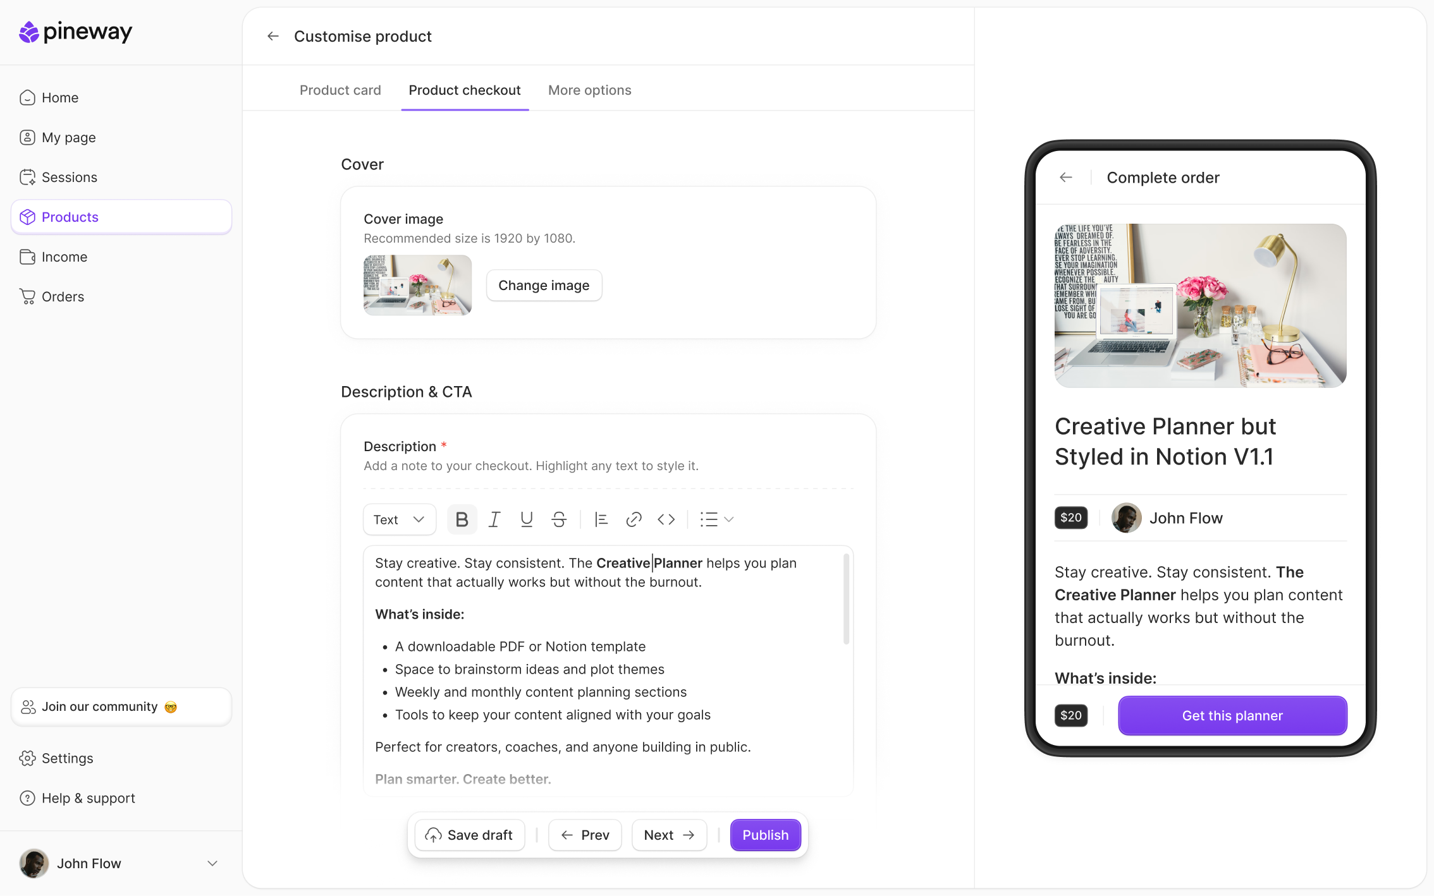Switch to the More options tab

589,90
